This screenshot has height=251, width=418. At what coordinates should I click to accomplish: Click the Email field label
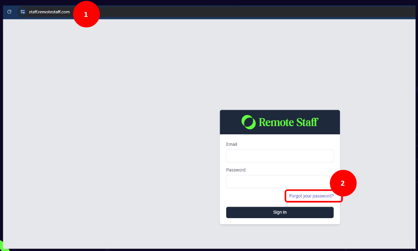tap(232, 144)
